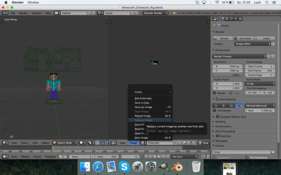The image size is (281, 175).
Task: Expand the Post Processing panel
Action: pyautogui.click(x=225, y=131)
